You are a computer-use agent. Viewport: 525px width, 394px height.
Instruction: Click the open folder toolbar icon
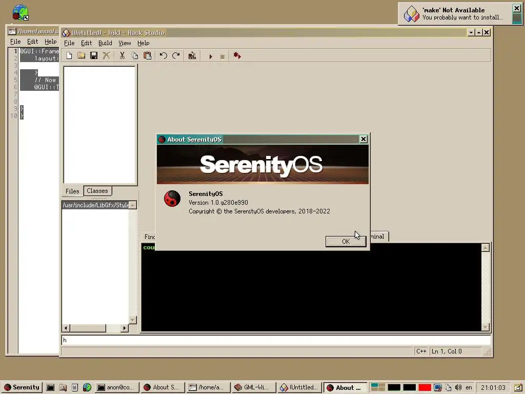(82, 55)
